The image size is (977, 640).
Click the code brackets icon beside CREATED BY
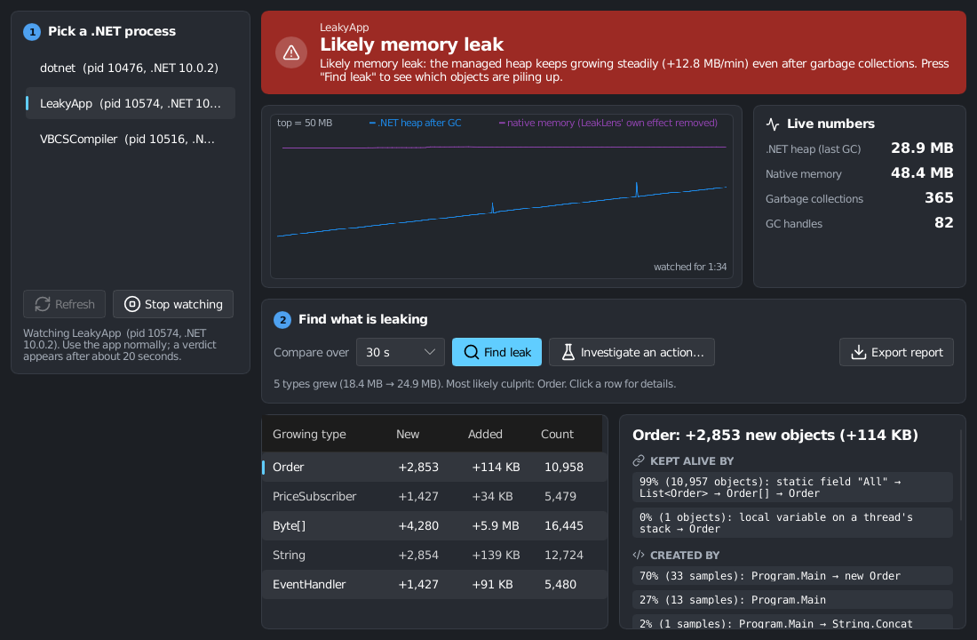(x=638, y=555)
